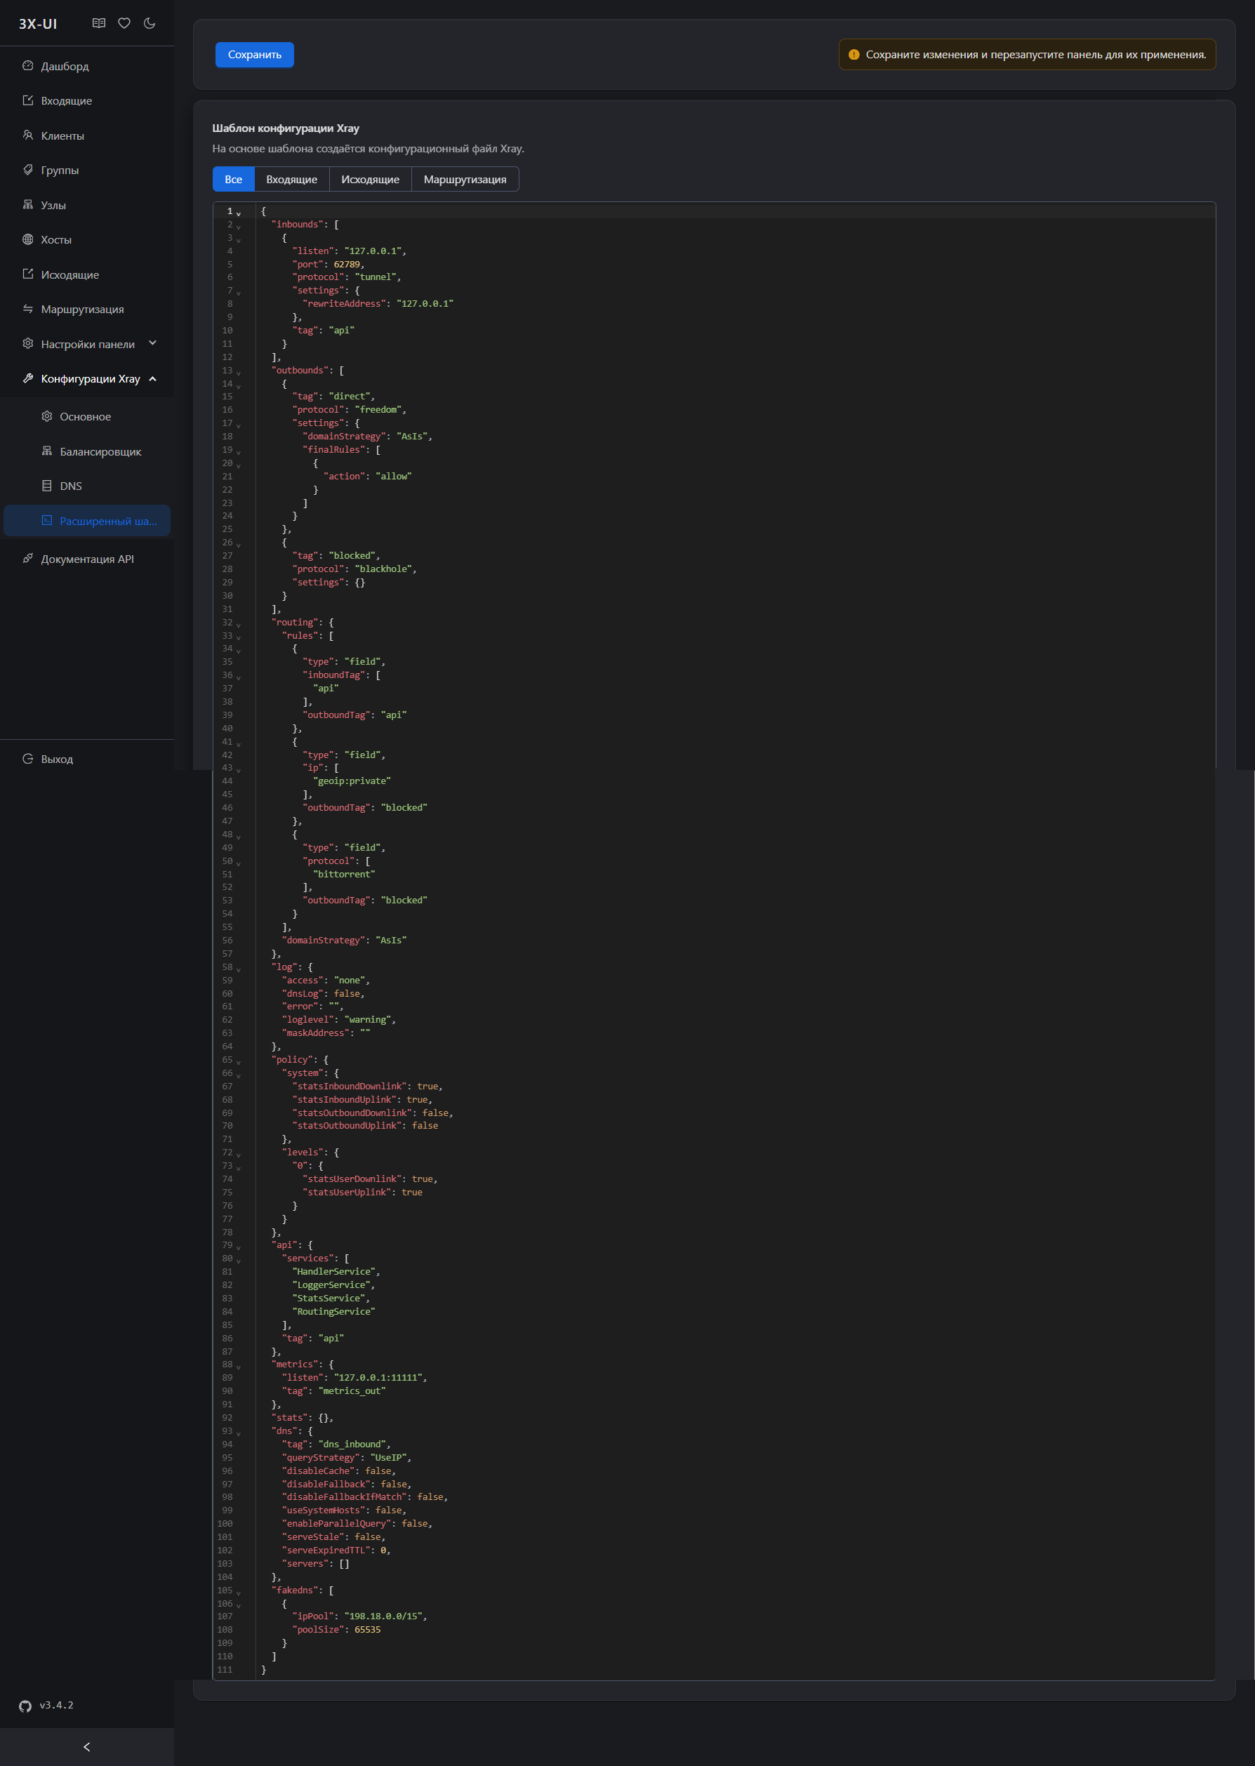Collapse sidebar with the left arrow
The image size is (1255, 1766).
86,1746
